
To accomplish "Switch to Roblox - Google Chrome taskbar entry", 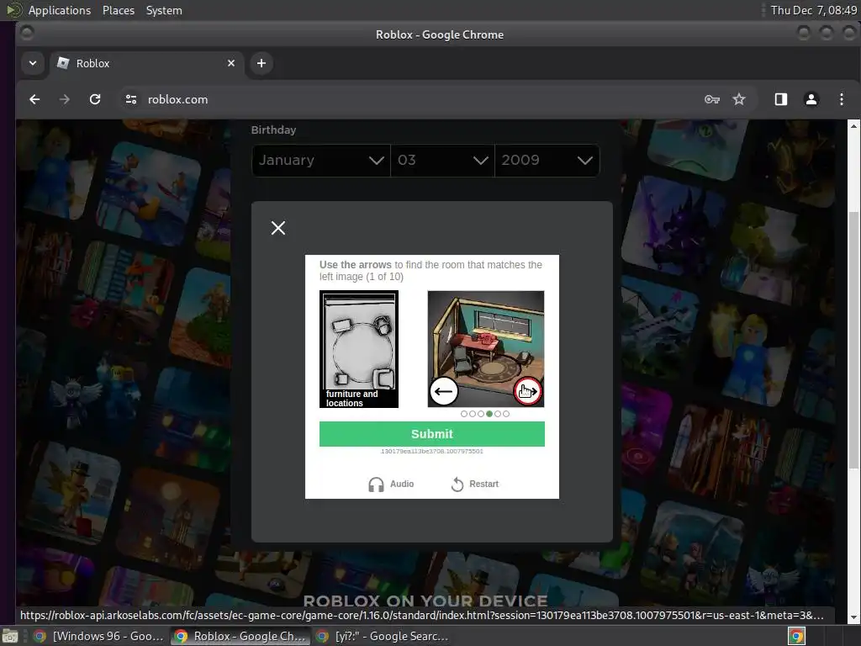I will 240,636.
